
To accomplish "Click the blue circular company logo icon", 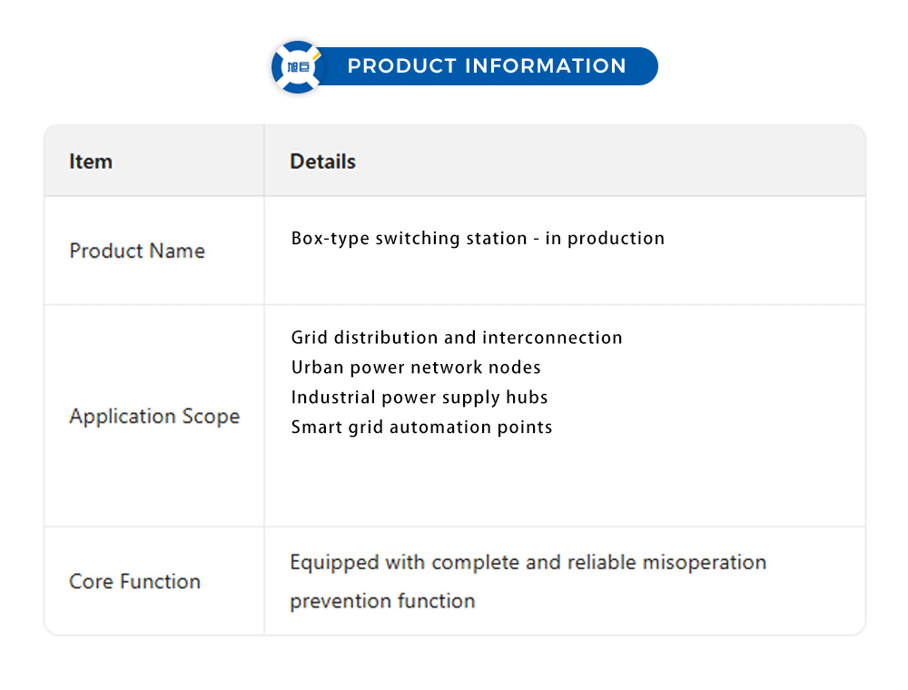I will pos(298,66).
